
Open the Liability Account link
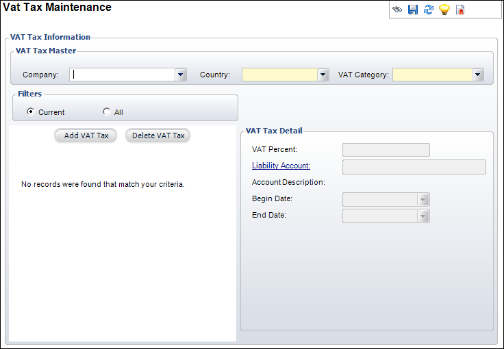tap(281, 166)
